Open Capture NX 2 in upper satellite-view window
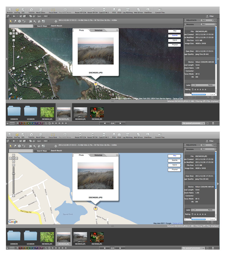 point(104,11)
